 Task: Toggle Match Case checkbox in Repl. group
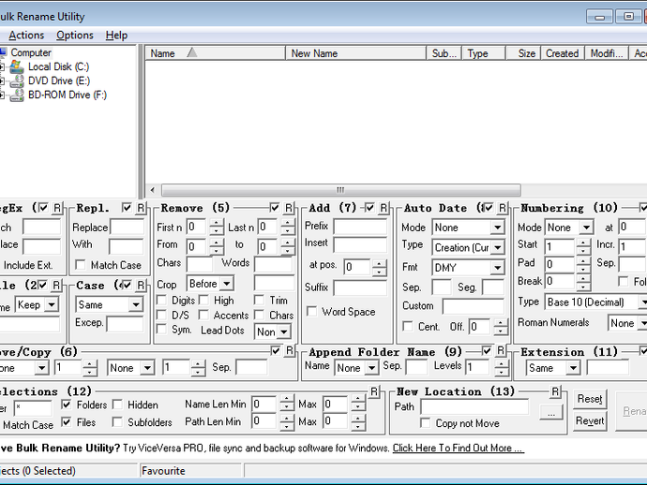click(81, 265)
